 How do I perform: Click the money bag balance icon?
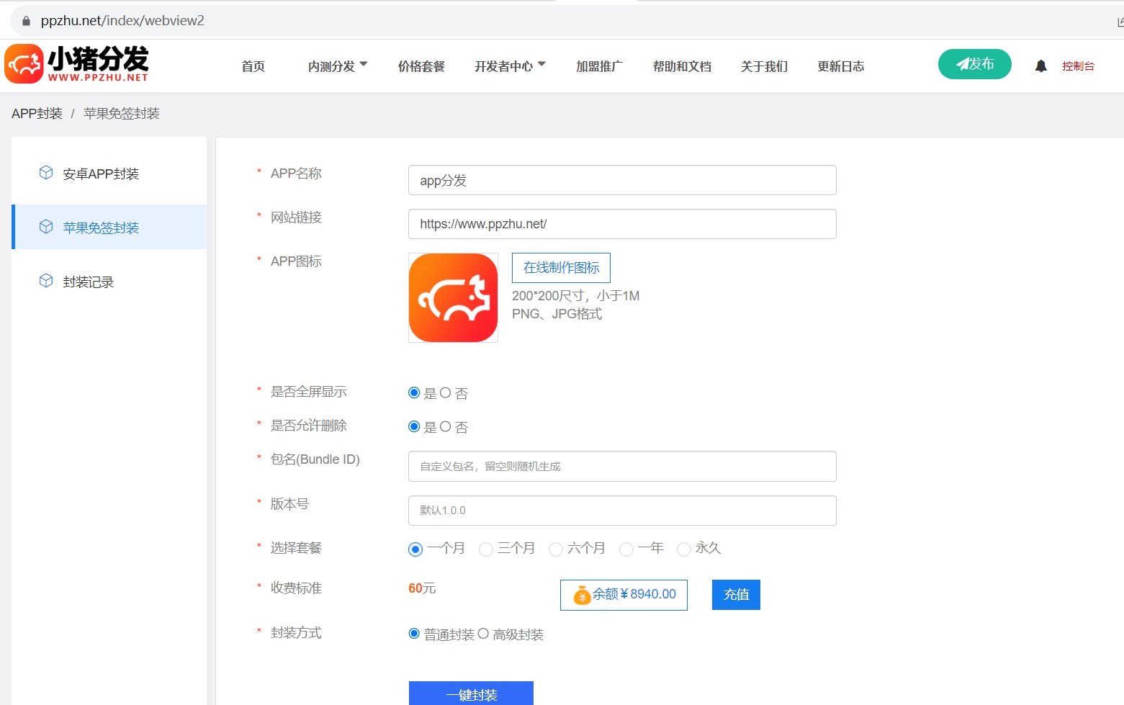(582, 596)
